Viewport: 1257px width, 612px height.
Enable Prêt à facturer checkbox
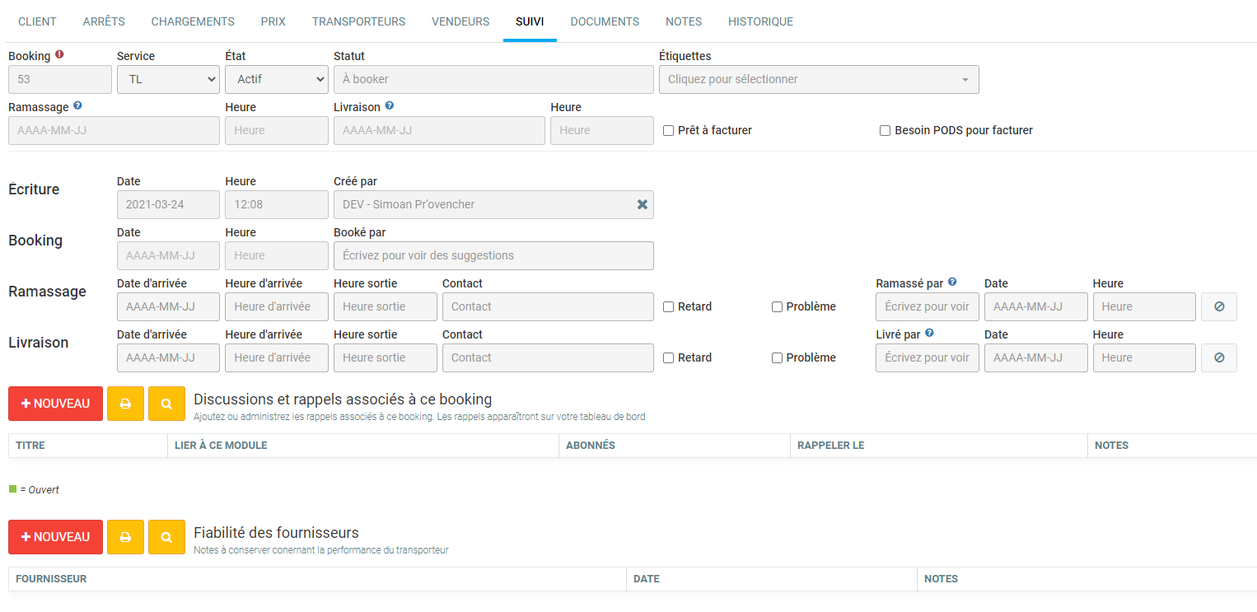coord(669,130)
